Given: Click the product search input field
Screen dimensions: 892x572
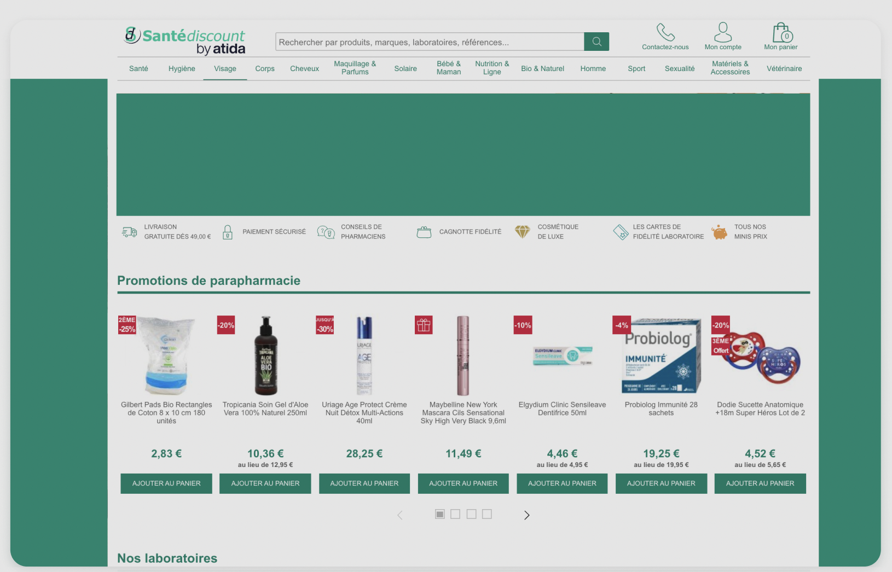Looking at the screenshot, I should (430, 42).
